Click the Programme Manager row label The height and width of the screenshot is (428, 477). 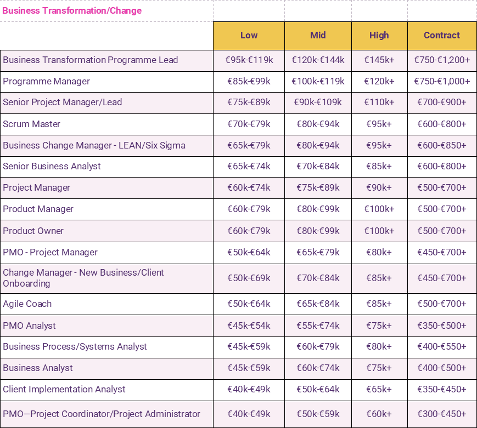click(x=46, y=82)
